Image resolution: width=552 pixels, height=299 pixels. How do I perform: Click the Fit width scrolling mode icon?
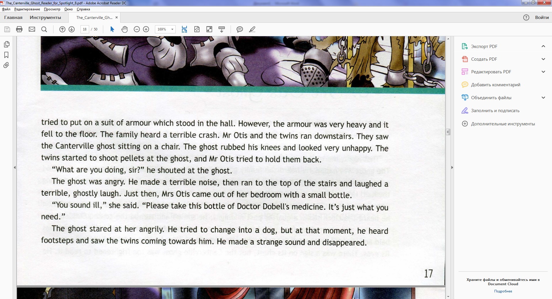click(x=184, y=29)
